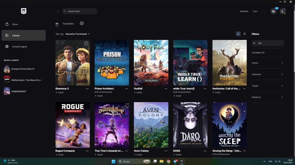Click the Search store field
Viewport: 295px width, 165px height.
point(80,11)
